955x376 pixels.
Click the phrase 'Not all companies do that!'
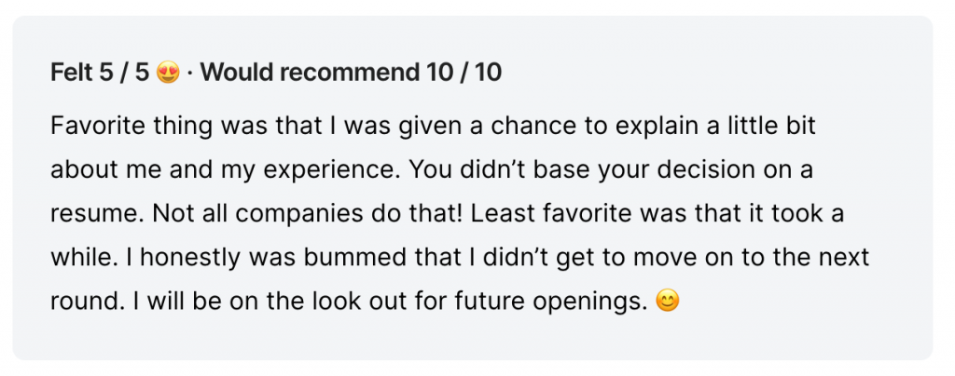[308, 214]
